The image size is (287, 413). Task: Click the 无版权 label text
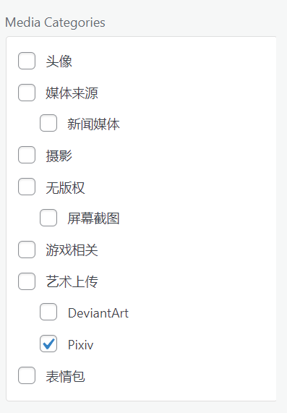click(x=65, y=188)
